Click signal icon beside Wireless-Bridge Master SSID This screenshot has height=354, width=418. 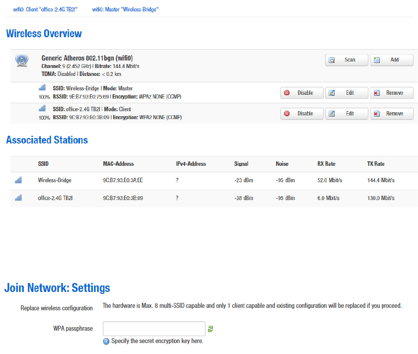(42, 87)
